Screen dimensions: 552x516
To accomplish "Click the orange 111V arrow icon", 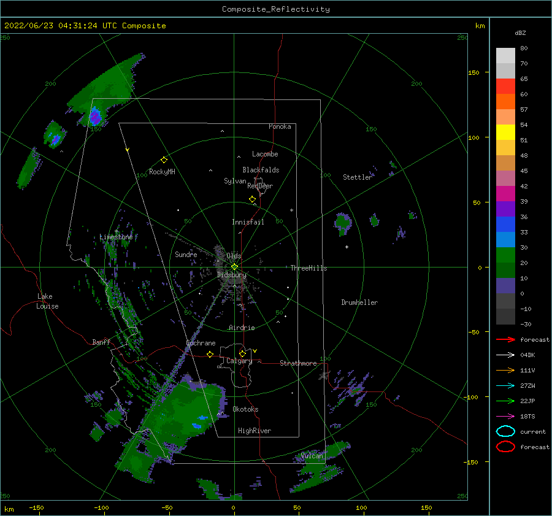I will pos(505,370).
